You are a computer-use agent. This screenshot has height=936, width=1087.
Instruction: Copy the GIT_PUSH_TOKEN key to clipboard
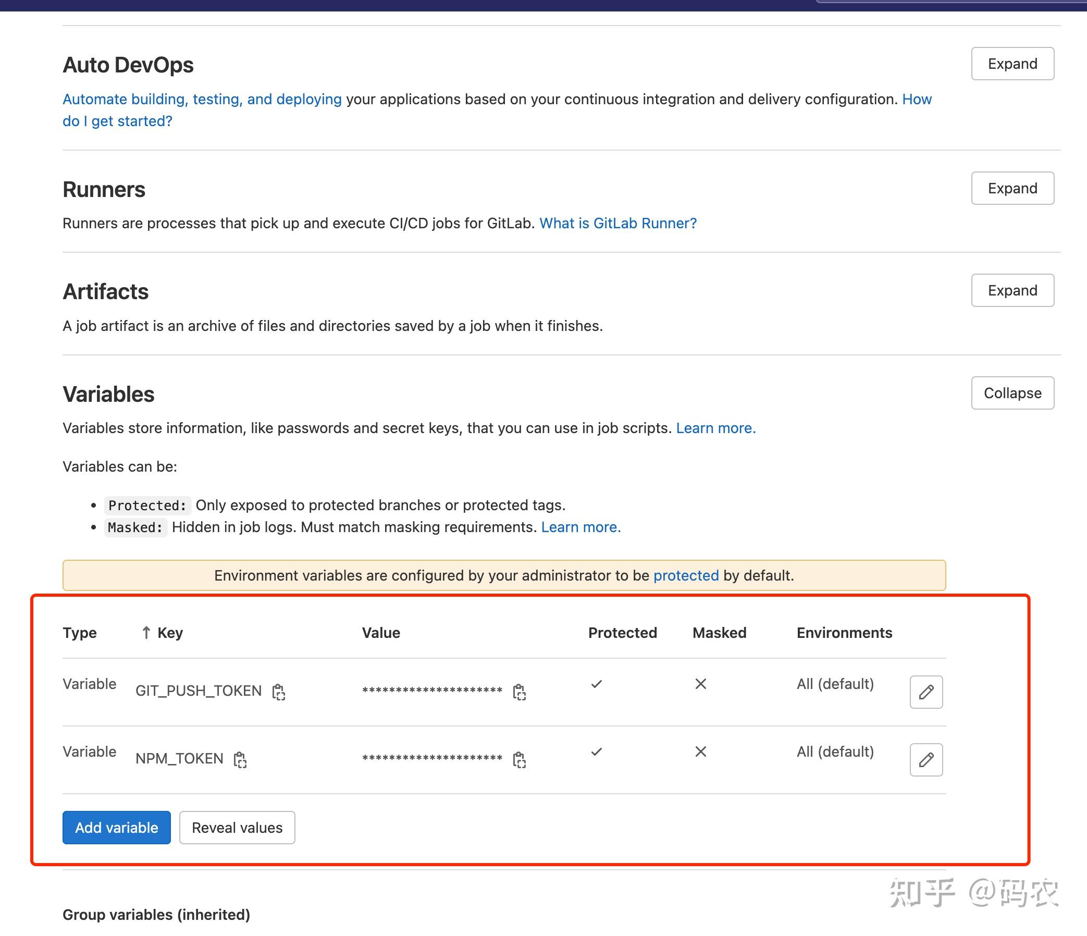pos(280,693)
